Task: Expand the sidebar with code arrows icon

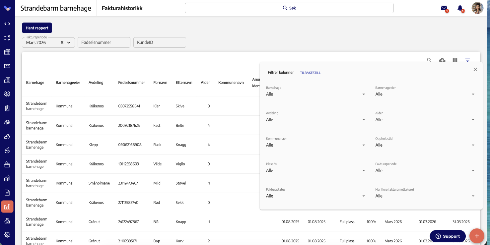Action: click(7, 24)
